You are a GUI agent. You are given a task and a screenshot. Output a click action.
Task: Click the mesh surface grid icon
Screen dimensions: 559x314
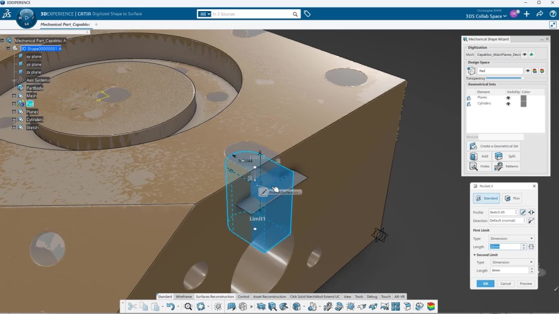[231, 306]
